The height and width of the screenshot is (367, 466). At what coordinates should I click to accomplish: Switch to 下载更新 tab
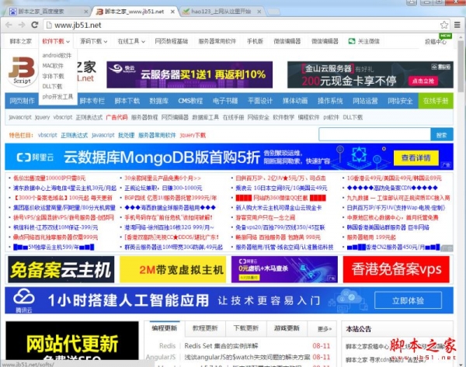pos(245,328)
